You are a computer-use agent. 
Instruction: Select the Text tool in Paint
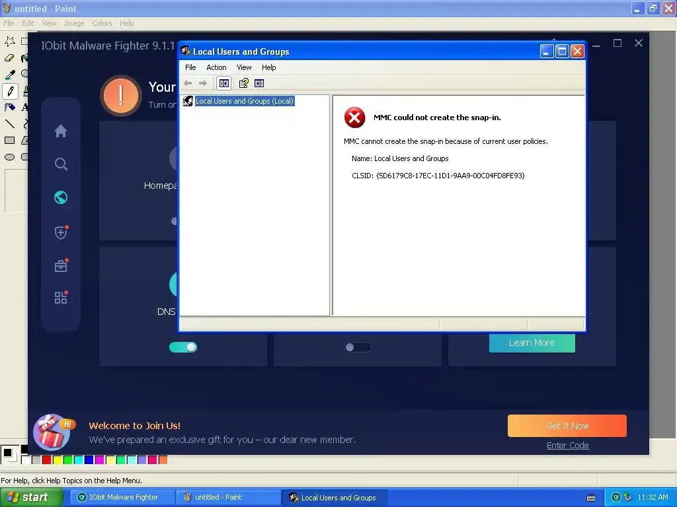pos(25,108)
